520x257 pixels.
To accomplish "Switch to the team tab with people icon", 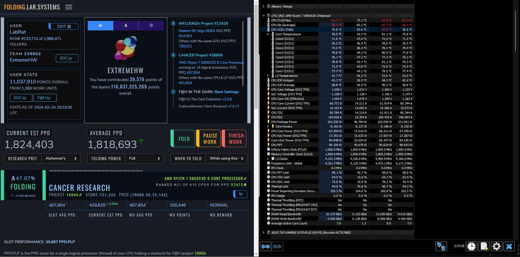I will (x=100, y=26).
